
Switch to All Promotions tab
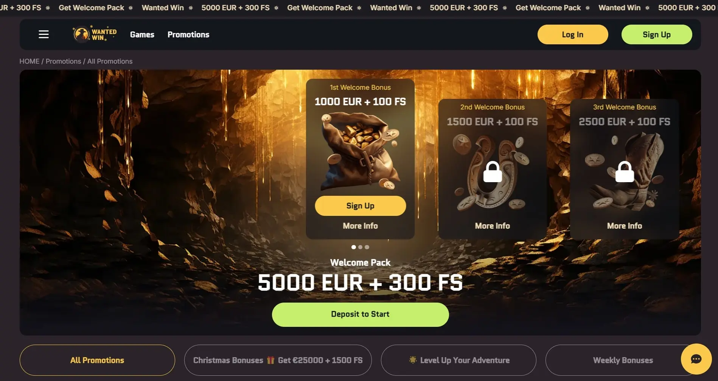coord(97,360)
